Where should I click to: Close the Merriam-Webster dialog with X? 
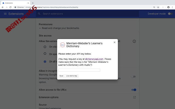pyautogui.click(x=115, y=42)
